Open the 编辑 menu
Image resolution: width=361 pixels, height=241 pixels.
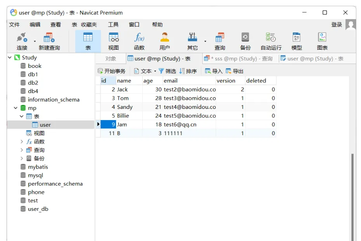(35, 25)
